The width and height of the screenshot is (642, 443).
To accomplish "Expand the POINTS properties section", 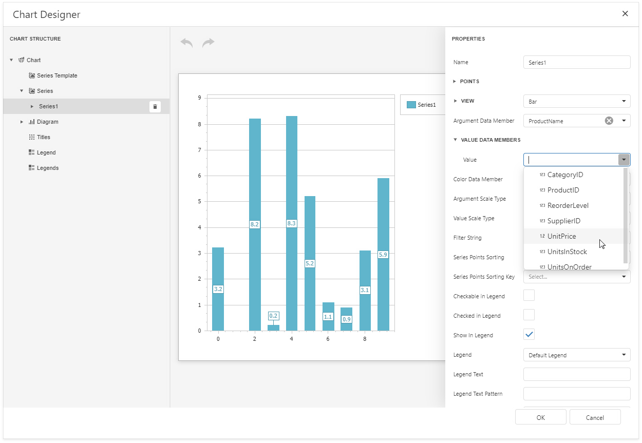I will (455, 81).
